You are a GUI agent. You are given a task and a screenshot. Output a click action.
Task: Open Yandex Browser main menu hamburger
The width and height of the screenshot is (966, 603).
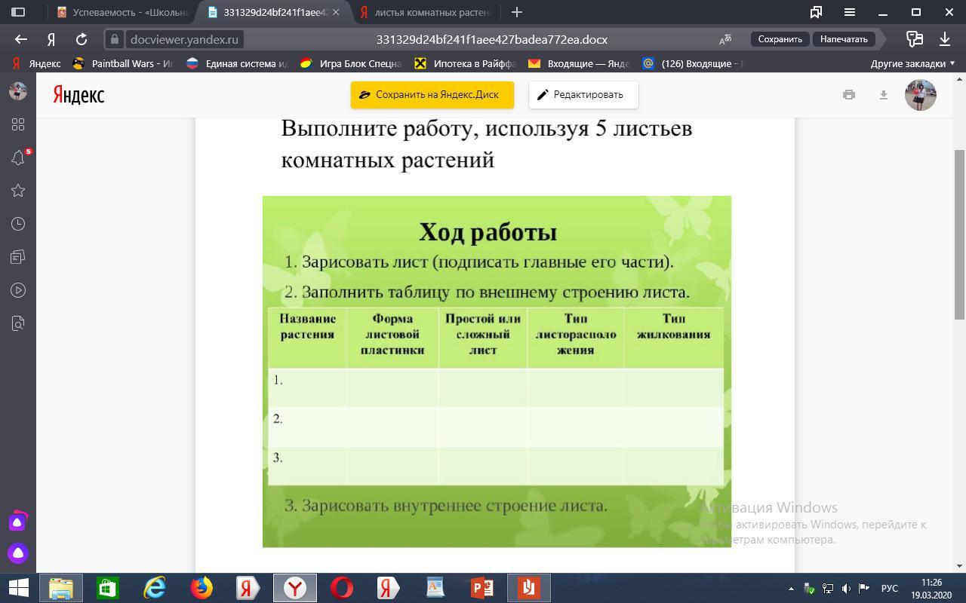click(x=850, y=12)
